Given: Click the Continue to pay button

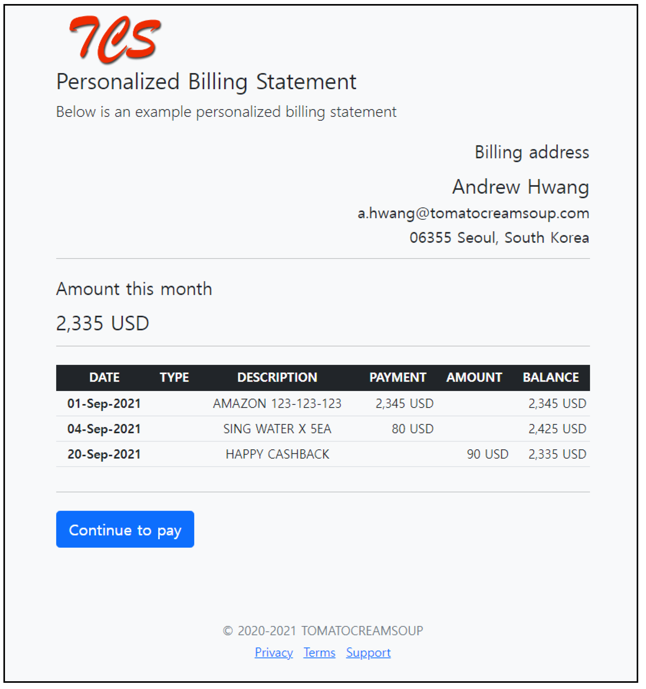Looking at the screenshot, I should (x=125, y=530).
